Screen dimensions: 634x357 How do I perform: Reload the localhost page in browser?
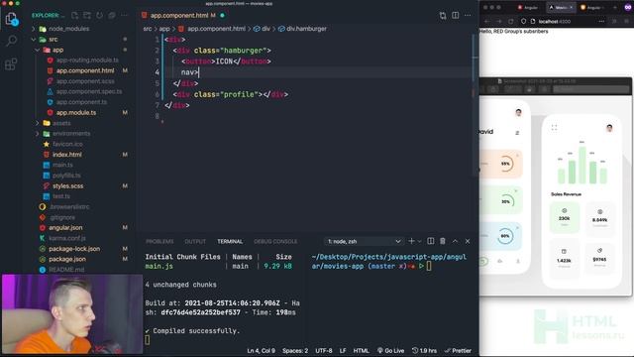click(511, 22)
